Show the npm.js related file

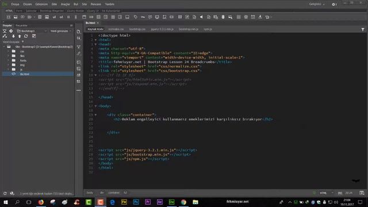point(208,29)
